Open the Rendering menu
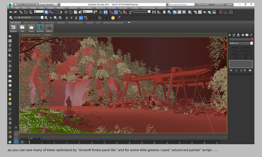Screen dimensions: 262x157 100,8
